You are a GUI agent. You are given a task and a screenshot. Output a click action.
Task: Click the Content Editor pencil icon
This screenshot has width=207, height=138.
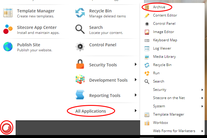(x=147, y=15)
